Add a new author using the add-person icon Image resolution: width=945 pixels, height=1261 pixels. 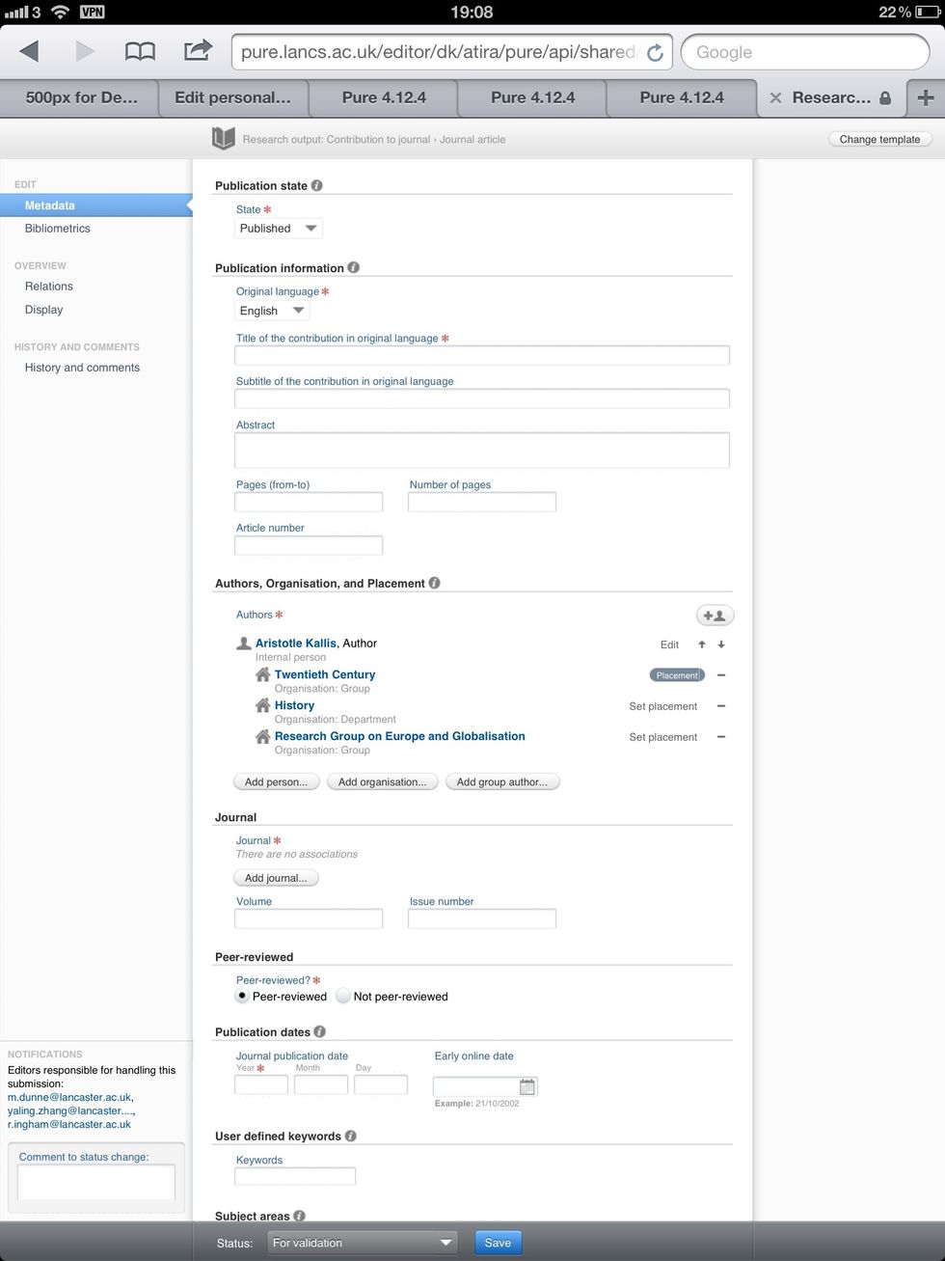(x=714, y=615)
